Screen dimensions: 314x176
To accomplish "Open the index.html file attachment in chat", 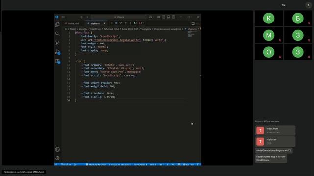I will (275, 131).
